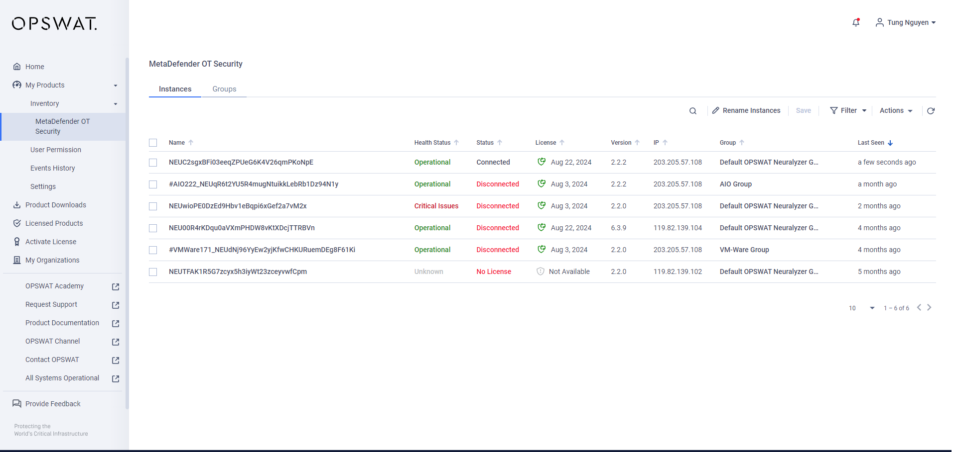Change rows per page dropdown
Viewport: 956px width, 452px height.
pos(862,308)
